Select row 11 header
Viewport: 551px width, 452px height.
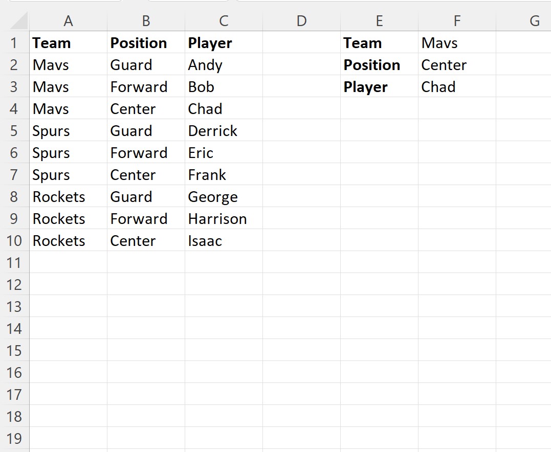(x=14, y=262)
